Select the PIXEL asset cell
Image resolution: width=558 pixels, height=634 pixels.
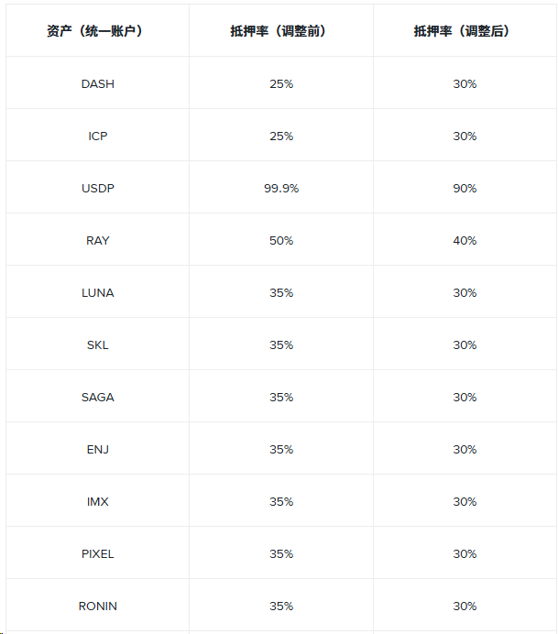pyautogui.click(x=98, y=553)
